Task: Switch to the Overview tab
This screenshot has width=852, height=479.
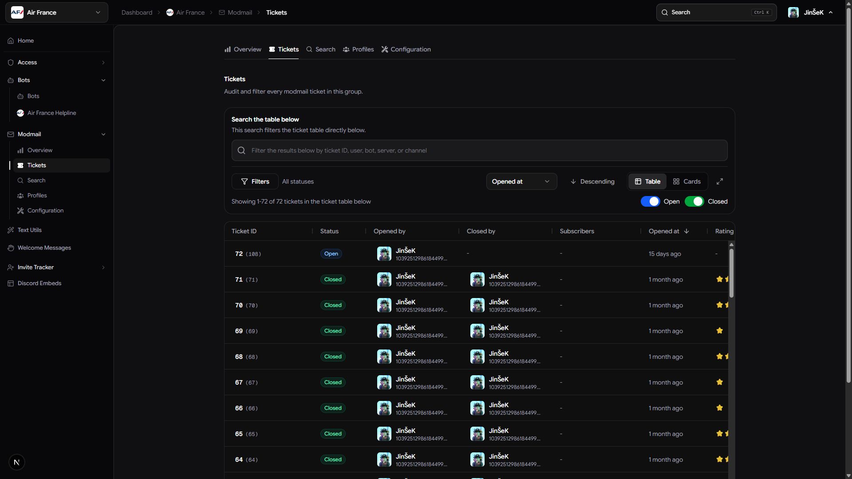Action: point(243,49)
